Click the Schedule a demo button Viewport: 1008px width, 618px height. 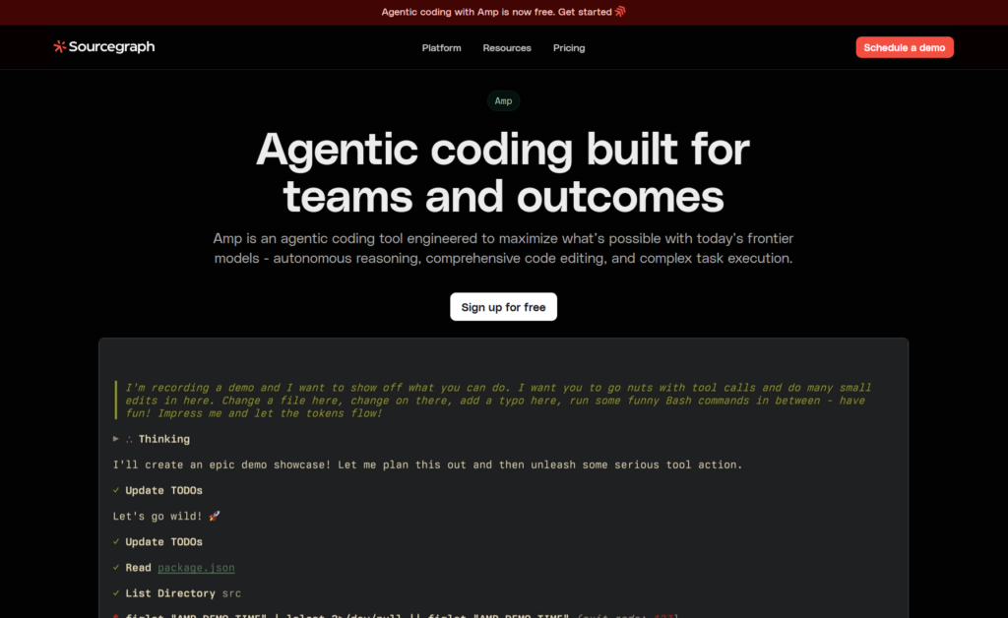tap(904, 46)
